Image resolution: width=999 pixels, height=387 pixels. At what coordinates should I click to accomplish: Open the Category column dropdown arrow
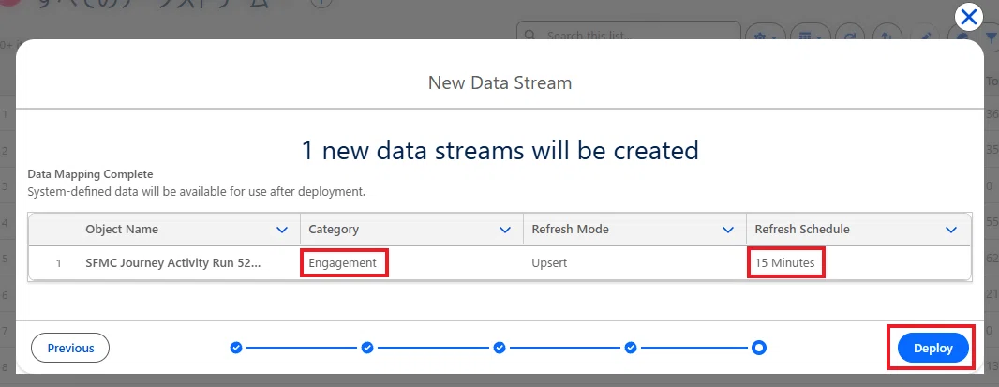[x=505, y=230]
